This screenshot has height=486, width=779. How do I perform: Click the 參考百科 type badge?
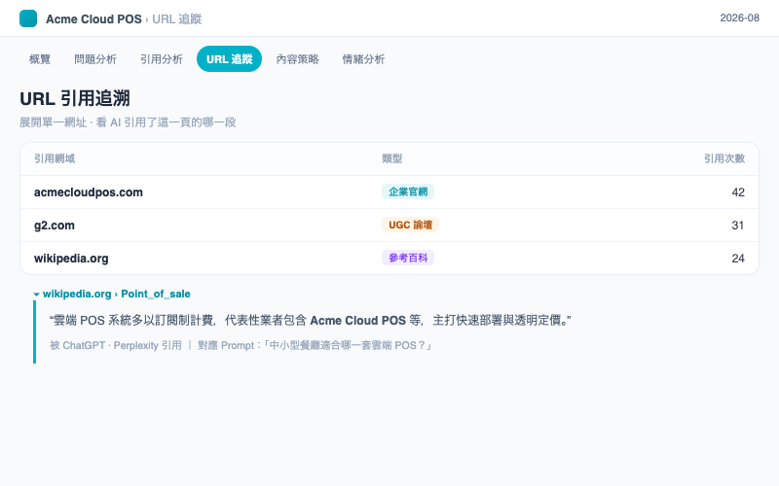408,258
